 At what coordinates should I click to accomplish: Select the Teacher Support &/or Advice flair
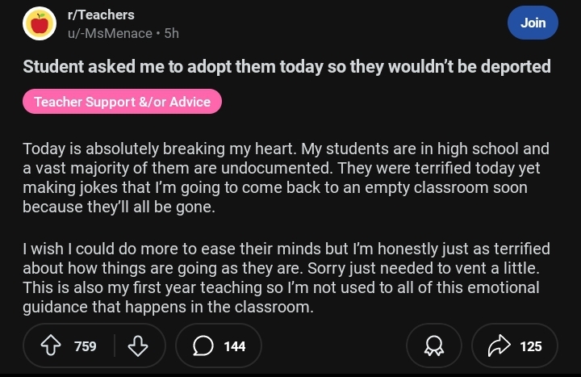pyautogui.click(x=122, y=103)
